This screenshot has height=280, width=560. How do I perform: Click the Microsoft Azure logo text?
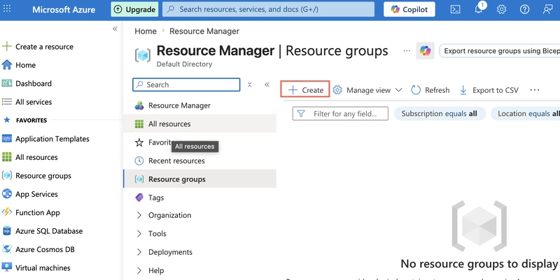(64, 10)
